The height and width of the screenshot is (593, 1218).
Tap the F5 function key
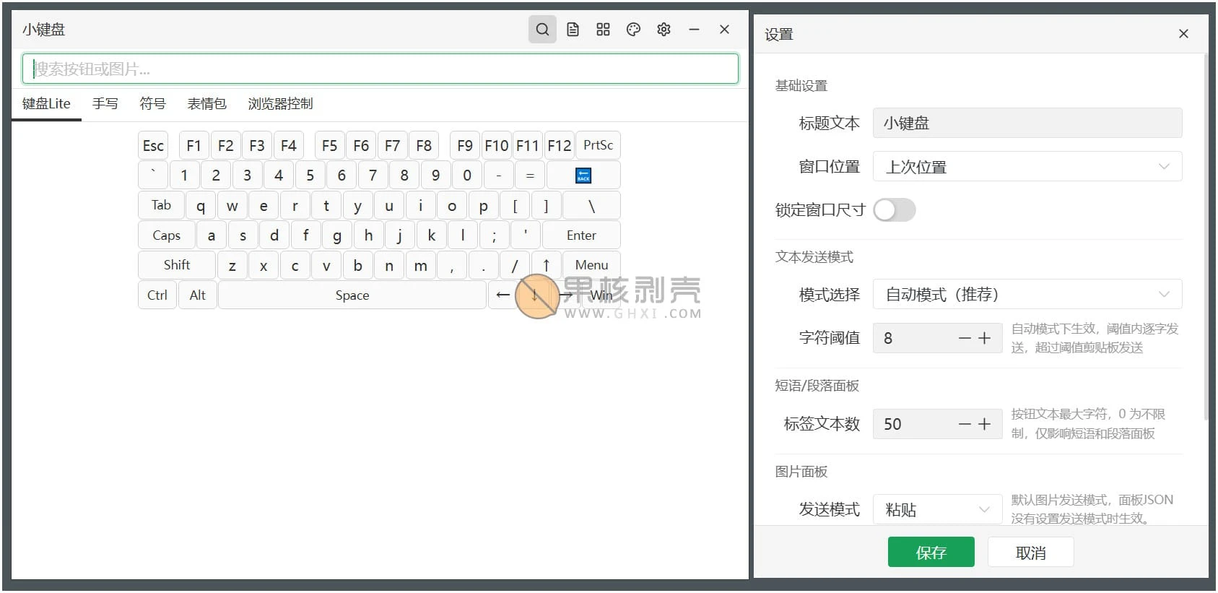point(329,145)
